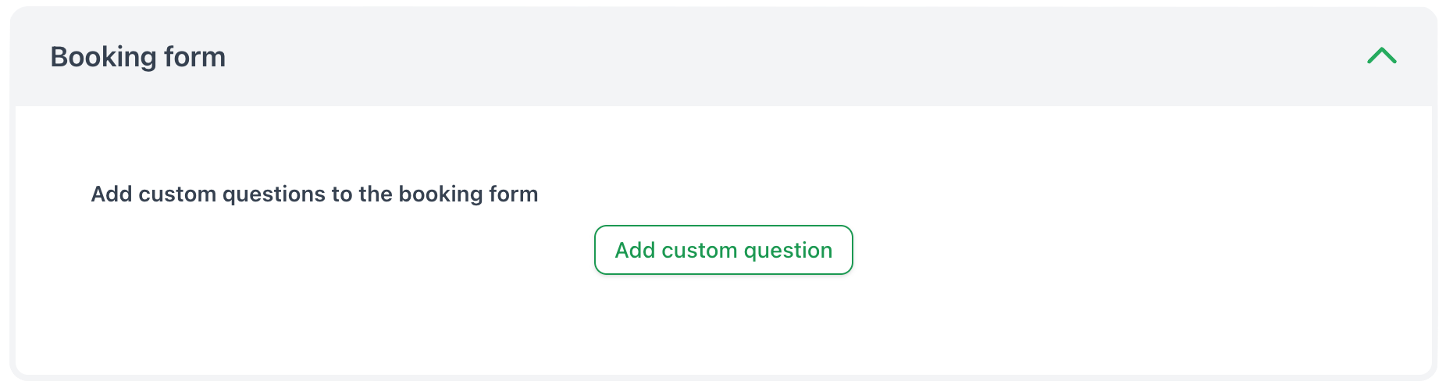1446x392 pixels.
Task: Click "booking form" at the description's end
Action: (468, 194)
